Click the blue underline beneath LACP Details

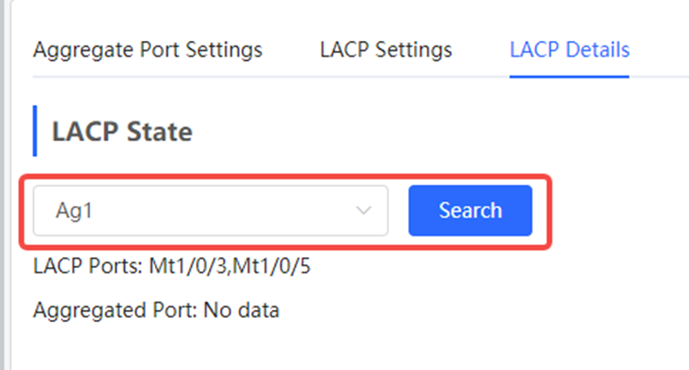[570, 77]
